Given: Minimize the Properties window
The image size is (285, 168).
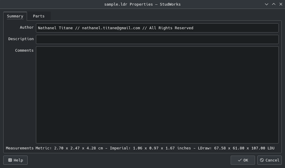Looking at the screenshot, I should pyautogui.click(x=267, y=4).
